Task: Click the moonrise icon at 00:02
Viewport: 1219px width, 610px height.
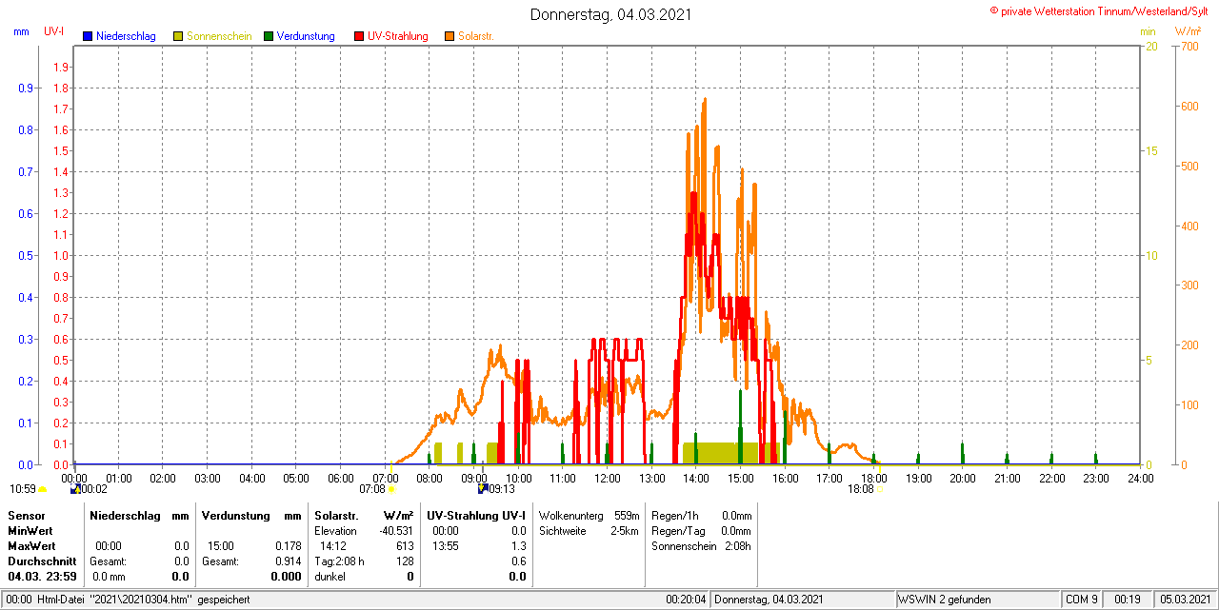Action: tap(75, 489)
